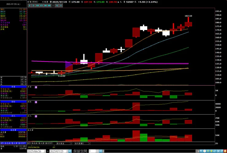The height and width of the screenshot is (153, 227).
Task: Click the 日線圖 chart type label in header
Action: coord(45,2)
